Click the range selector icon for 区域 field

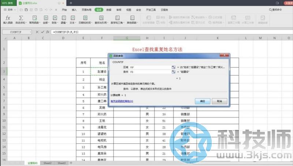[x=173, y=67]
